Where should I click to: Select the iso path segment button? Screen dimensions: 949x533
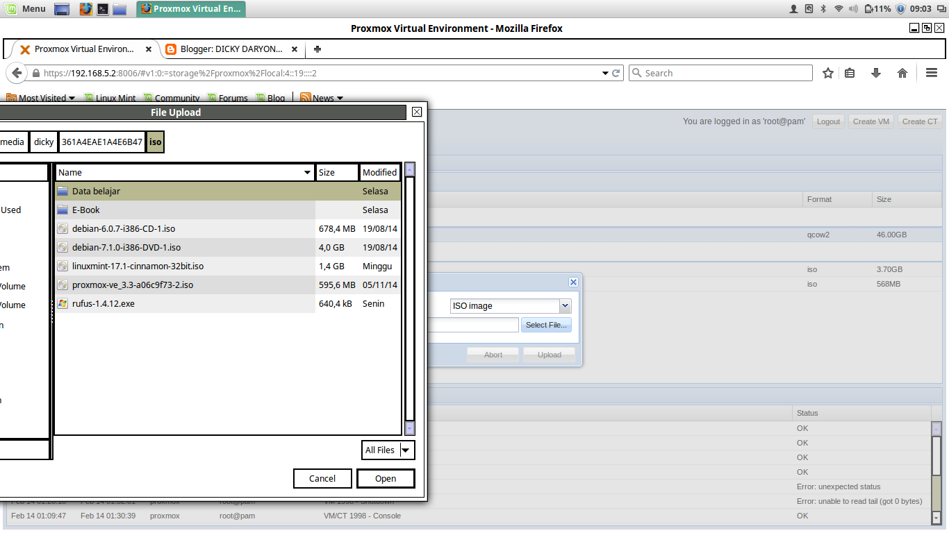click(156, 142)
